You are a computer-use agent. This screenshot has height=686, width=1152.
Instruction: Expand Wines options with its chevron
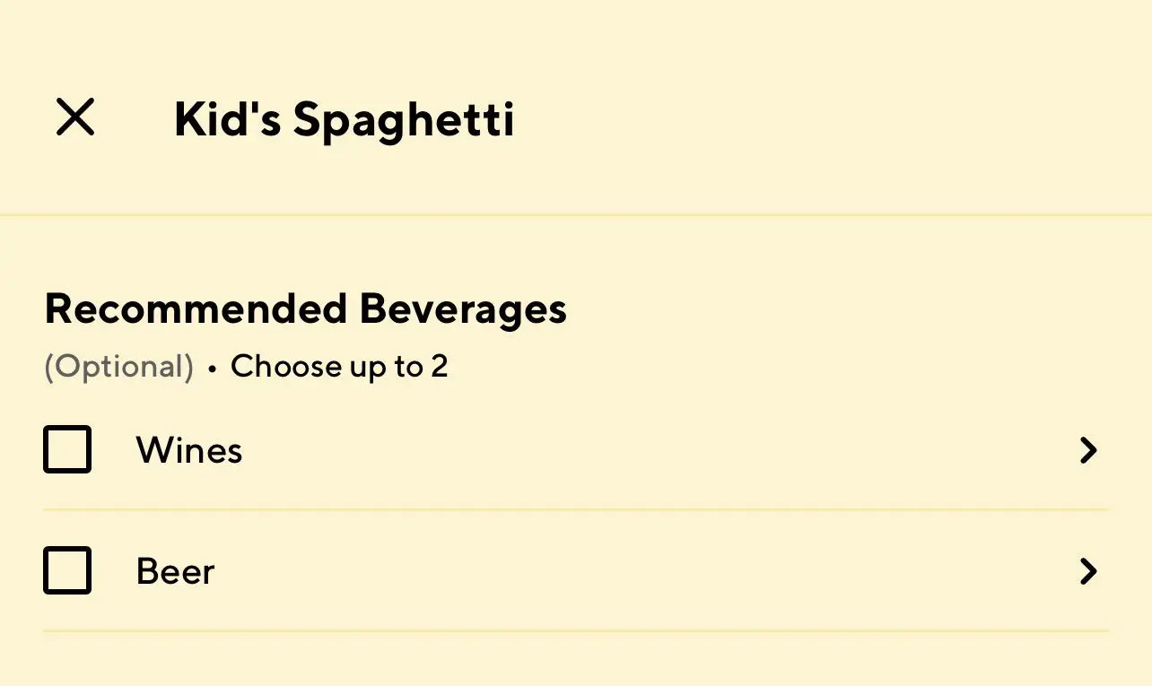[1087, 450]
